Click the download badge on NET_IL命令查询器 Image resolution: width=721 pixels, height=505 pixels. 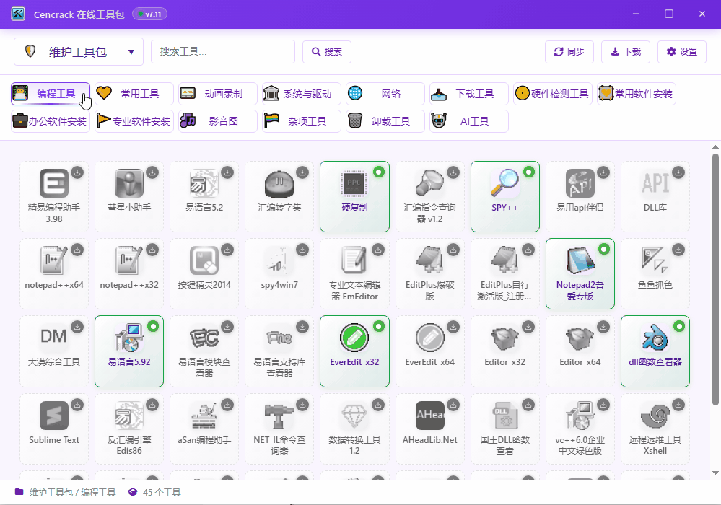[302, 405]
